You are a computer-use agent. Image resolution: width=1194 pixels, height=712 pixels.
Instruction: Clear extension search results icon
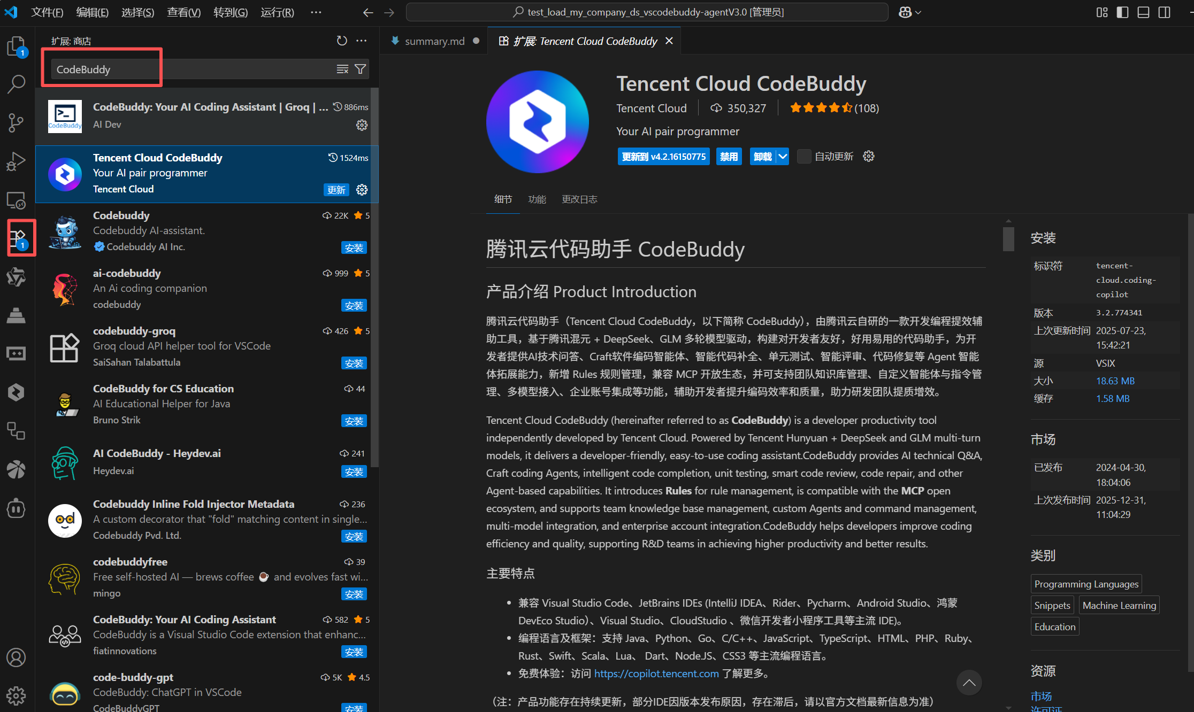[342, 69]
